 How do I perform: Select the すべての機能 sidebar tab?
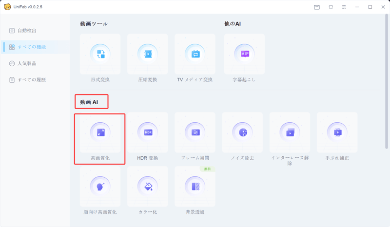point(31,47)
